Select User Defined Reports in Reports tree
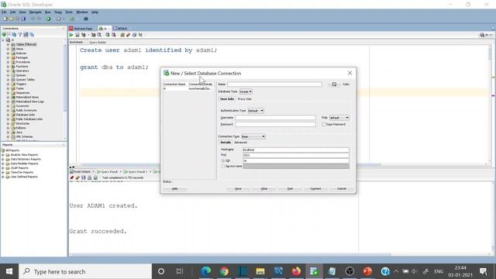The height and width of the screenshot is (279, 496). point(24,177)
